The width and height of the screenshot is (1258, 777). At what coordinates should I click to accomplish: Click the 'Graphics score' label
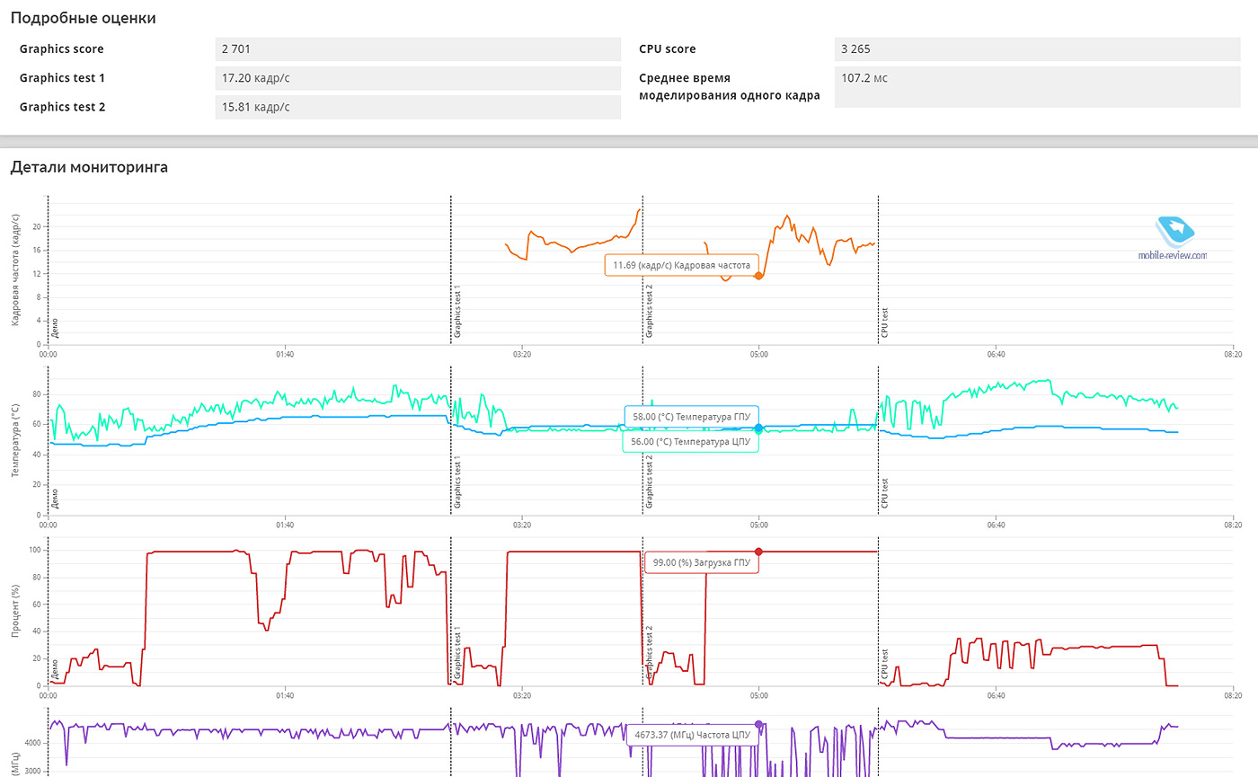pos(61,49)
